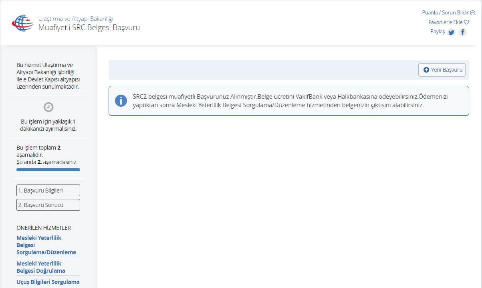
Task: Go to step 1. Başvuru Bilgileri
Action: tap(48, 191)
